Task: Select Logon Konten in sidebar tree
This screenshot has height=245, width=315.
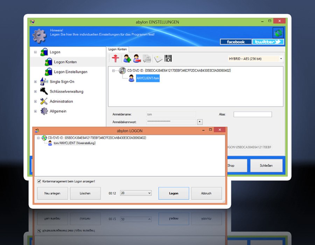Action: [65, 62]
